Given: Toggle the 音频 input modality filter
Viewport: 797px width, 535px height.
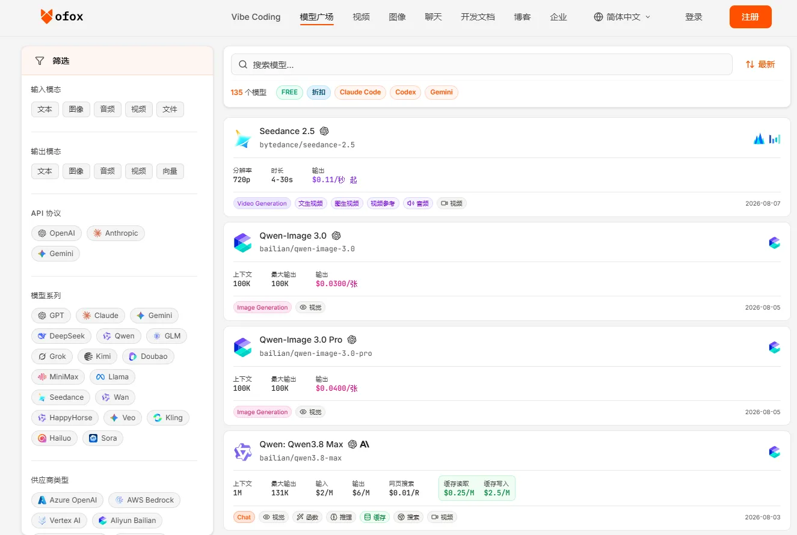Looking at the screenshot, I should [x=108, y=109].
